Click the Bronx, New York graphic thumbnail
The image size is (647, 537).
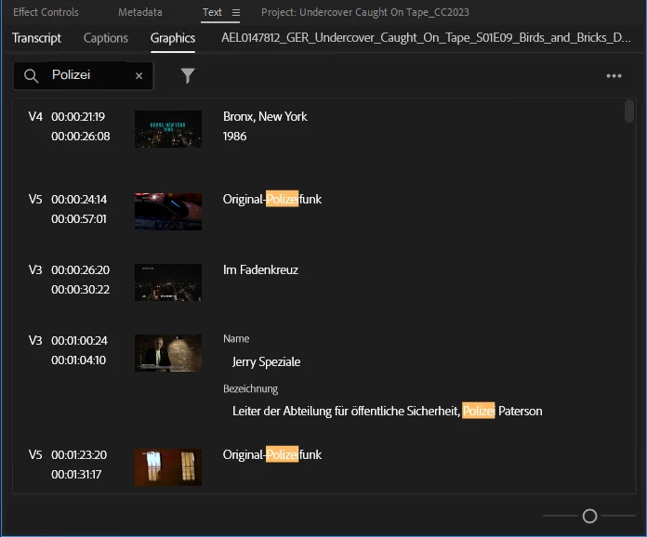point(168,129)
